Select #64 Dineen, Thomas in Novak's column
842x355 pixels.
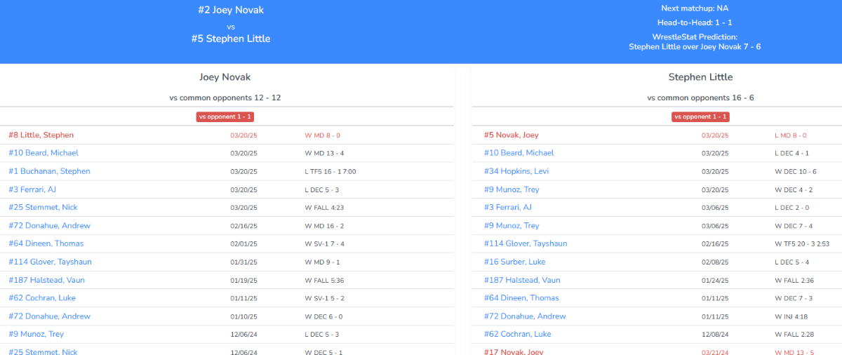click(x=46, y=243)
